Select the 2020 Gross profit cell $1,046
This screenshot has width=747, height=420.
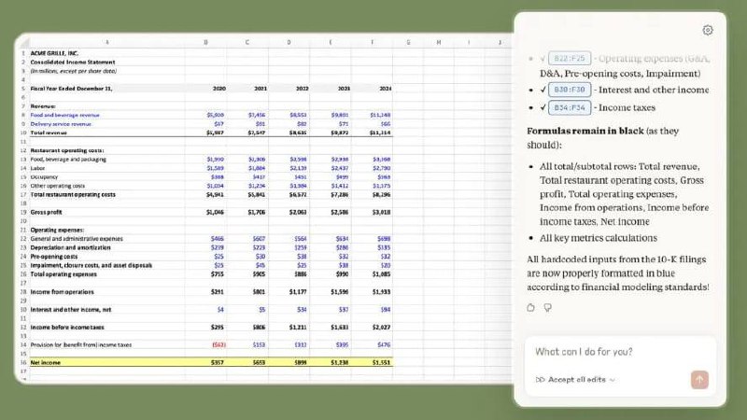(x=215, y=212)
